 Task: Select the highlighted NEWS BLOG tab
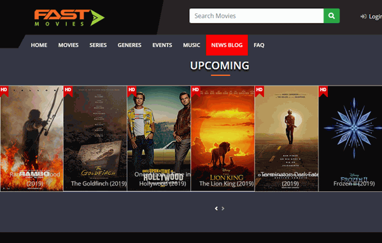pyautogui.click(x=227, y=45)
